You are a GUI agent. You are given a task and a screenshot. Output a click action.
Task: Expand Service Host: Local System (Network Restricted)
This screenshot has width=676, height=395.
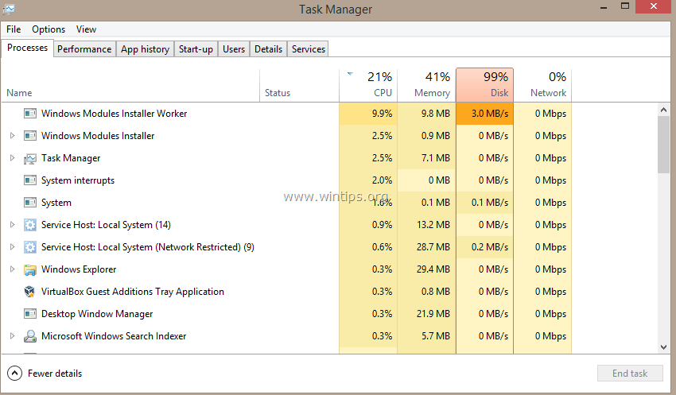[12, 247]
